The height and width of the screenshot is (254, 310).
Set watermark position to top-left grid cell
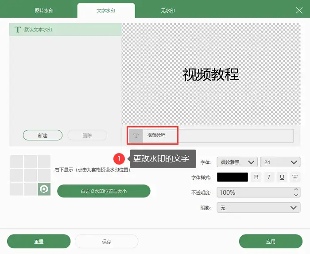coord(17,162)
